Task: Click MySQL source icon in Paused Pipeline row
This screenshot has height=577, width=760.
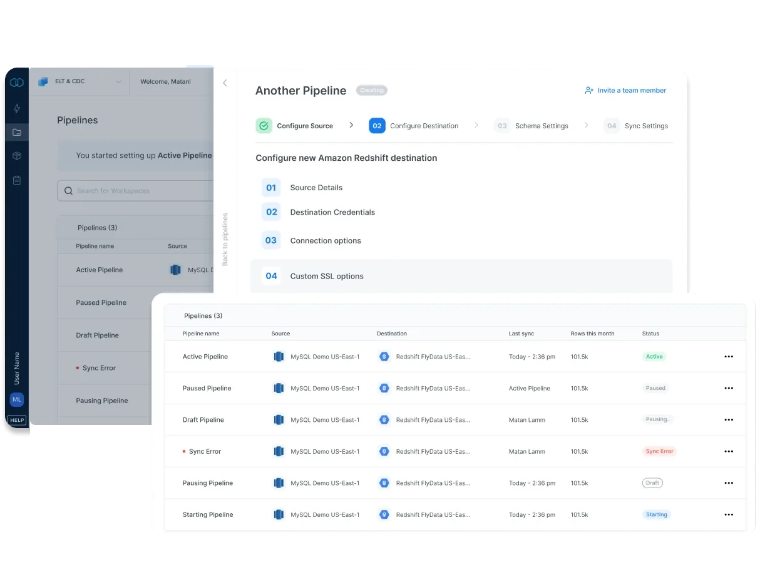Action: (x=279, y=388)
